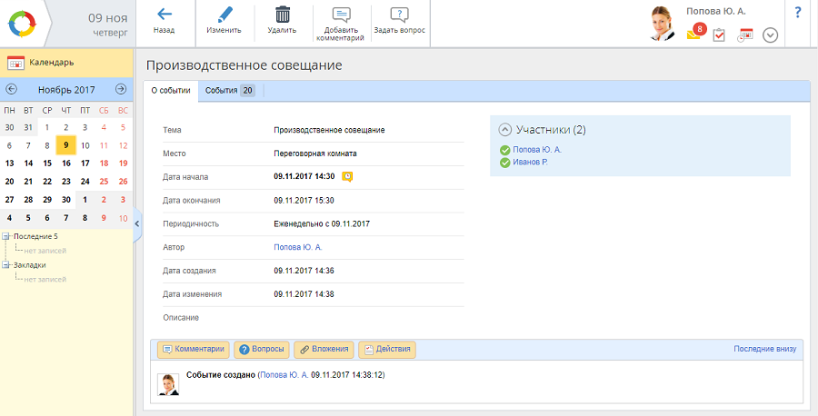Collapse the left sidebar panel handle
Image resolution: width=818 pixels, height=416 pixels.
pos(137,223)
